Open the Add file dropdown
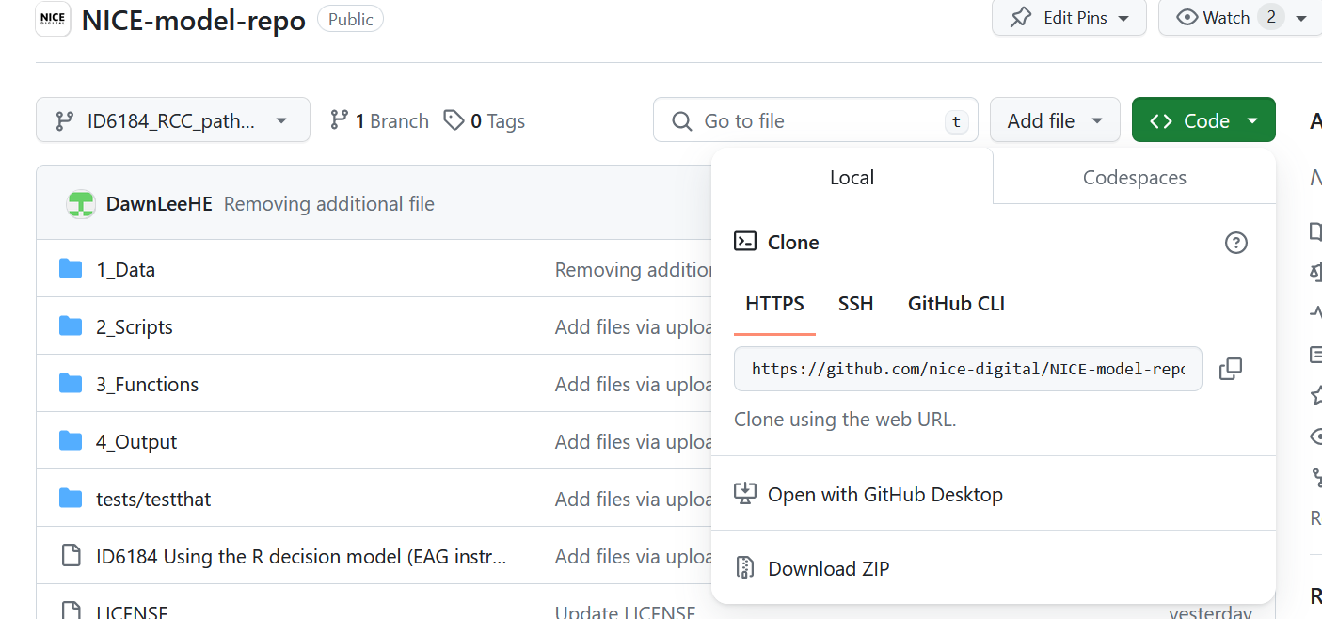The width and height of the screenshot is (1322, 619). 1055,120
